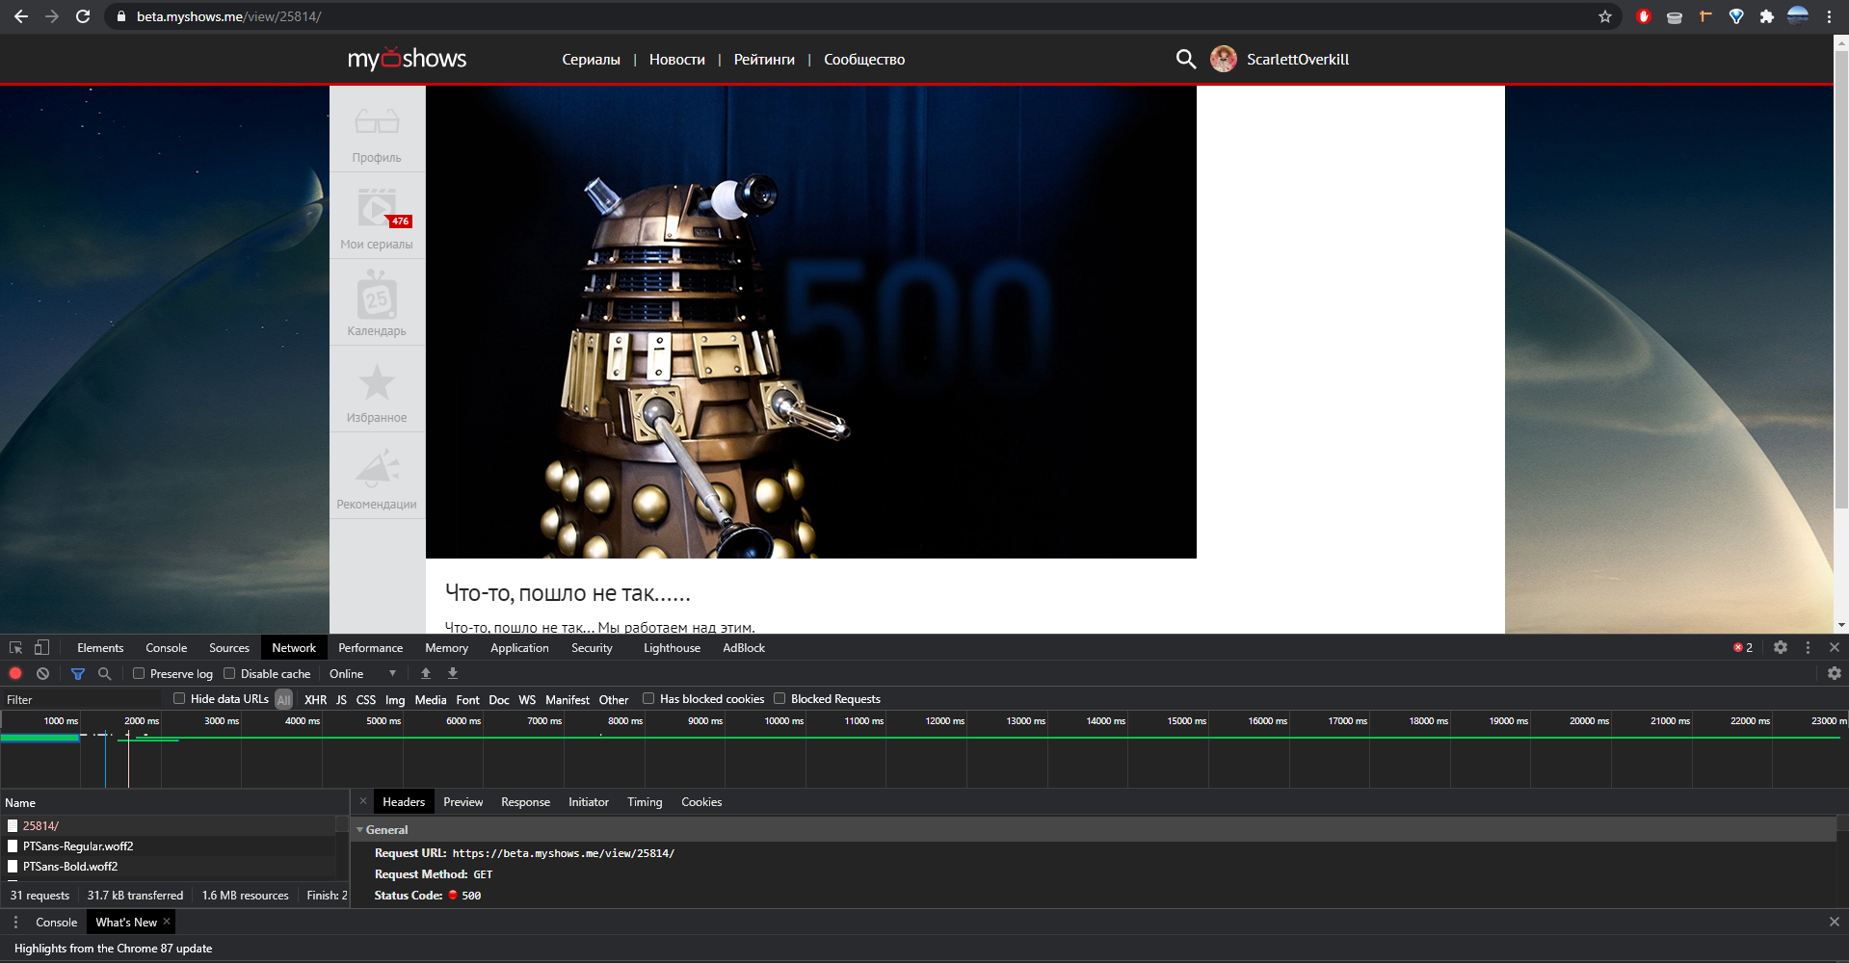Viewport: 1849px width, 963px height.
Task: Close the What's New drawer tab
Action: [167, 922]
